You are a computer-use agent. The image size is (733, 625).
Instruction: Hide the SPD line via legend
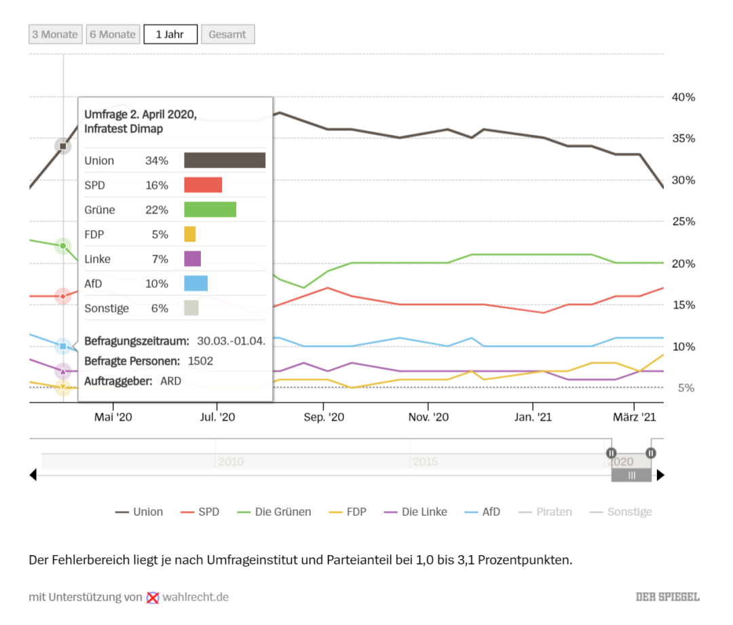coord(200,512)
